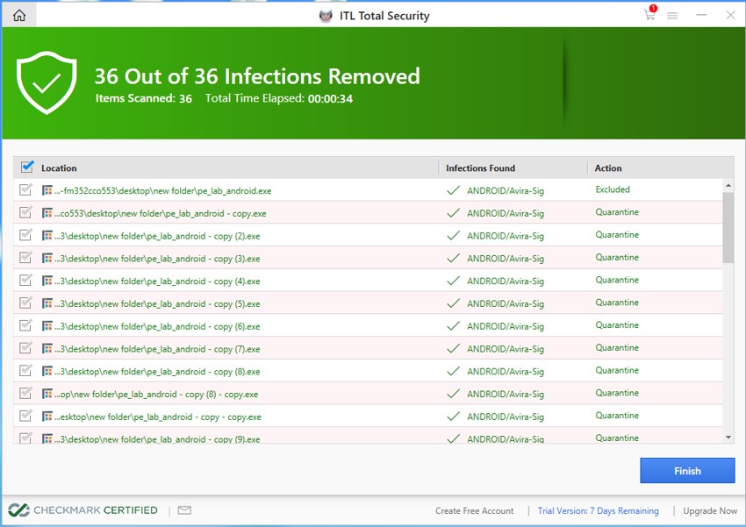This screenshot has height=527, width=746.
Task: Toggle the select-all checkbox beside Location
Action: coord(27,167)
